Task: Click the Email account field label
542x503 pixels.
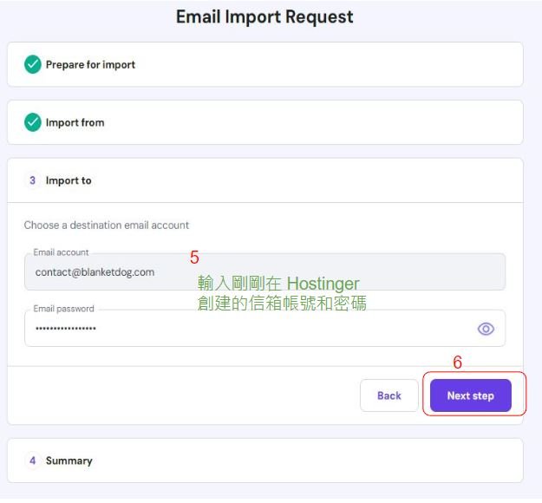Action: [61, 252]
